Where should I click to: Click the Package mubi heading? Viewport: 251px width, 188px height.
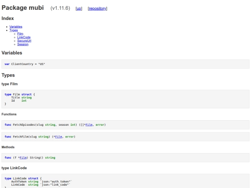click(x=23, y=8)
